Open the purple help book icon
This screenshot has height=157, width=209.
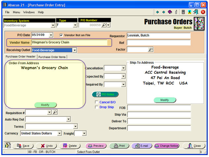170,12
